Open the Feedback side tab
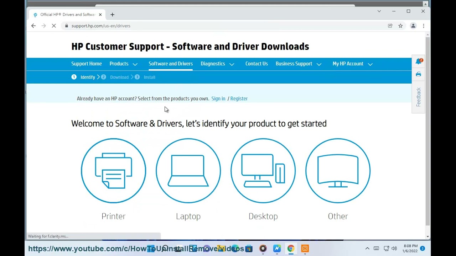456x256 pixels. pos(418,97)
